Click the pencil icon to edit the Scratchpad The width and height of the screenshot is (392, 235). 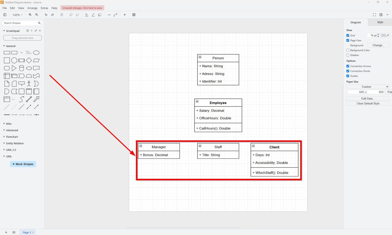pos(35,31)
